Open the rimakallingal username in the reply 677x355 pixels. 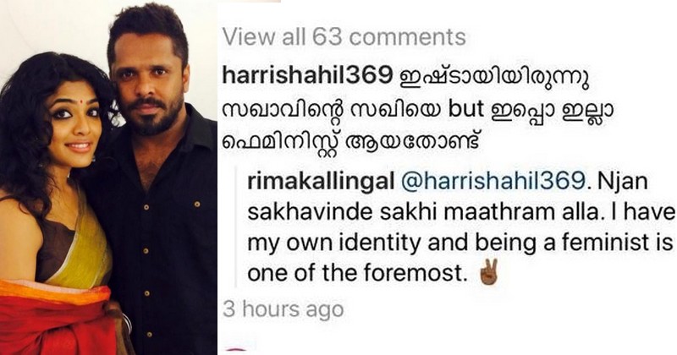[x=321, y=182]
